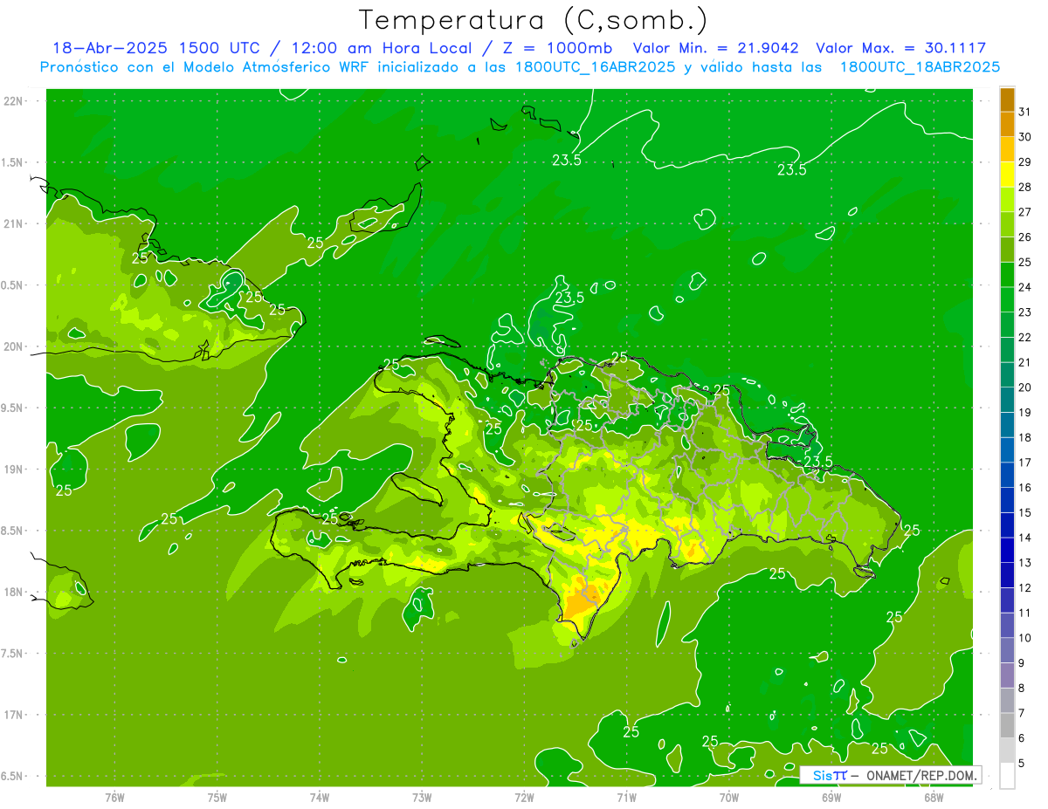Viewport: 1048px width, 809px height.
Task: Click the legend value "26"
Action: click(x=1025, y=237)
